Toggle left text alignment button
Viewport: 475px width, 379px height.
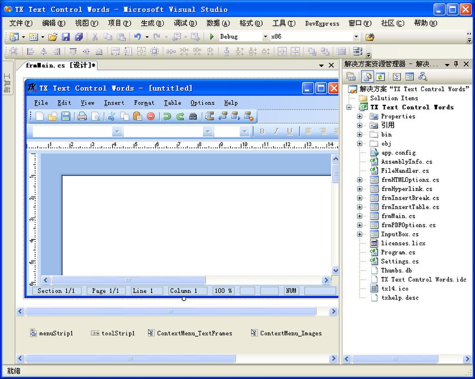pyautogui.click(x=308, y=131)
